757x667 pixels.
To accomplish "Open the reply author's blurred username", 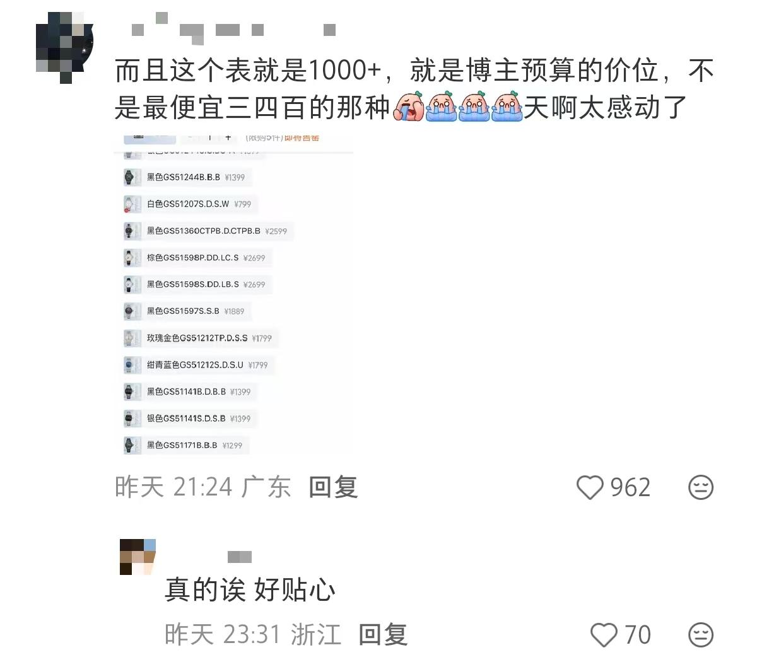I will point(240,557).
